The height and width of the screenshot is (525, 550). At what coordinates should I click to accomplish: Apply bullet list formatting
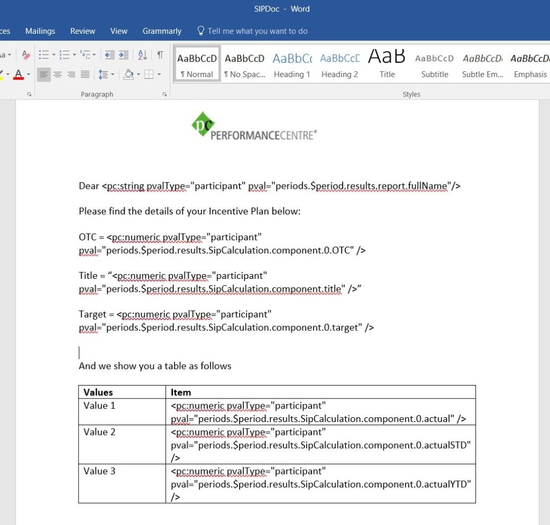(44, 55)
